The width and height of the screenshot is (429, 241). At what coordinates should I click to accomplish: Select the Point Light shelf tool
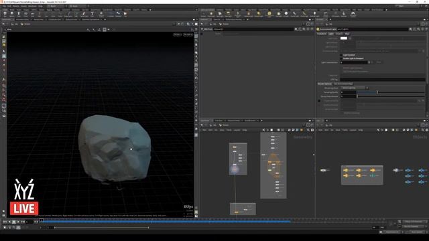pos(211,14)
